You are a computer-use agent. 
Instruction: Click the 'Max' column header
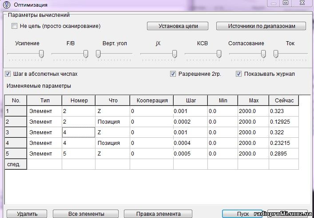click(254, 100)
